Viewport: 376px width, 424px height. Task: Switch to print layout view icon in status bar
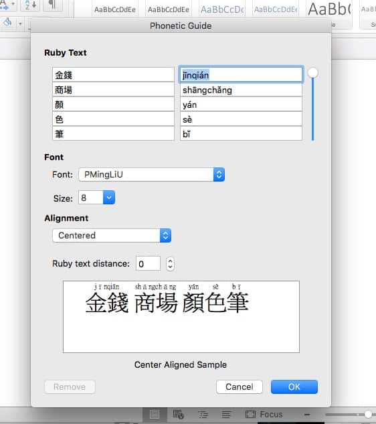tap(155, 414)
